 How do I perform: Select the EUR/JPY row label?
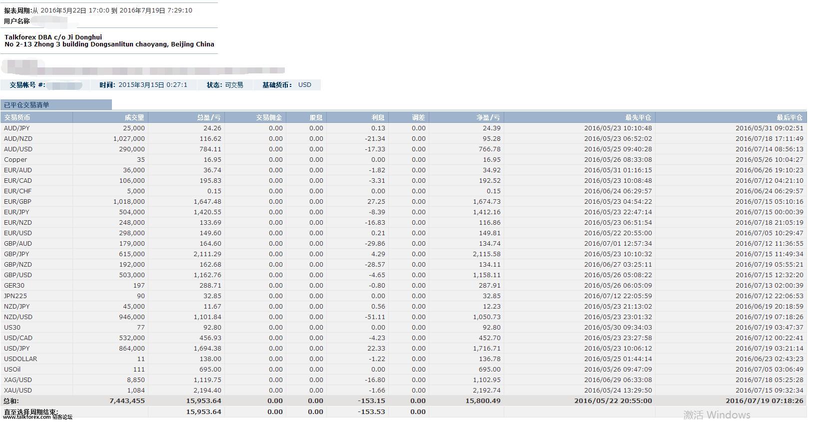17,212
